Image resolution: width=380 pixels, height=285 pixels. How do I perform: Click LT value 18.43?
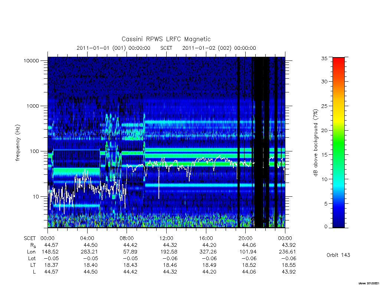pos(130,265)
